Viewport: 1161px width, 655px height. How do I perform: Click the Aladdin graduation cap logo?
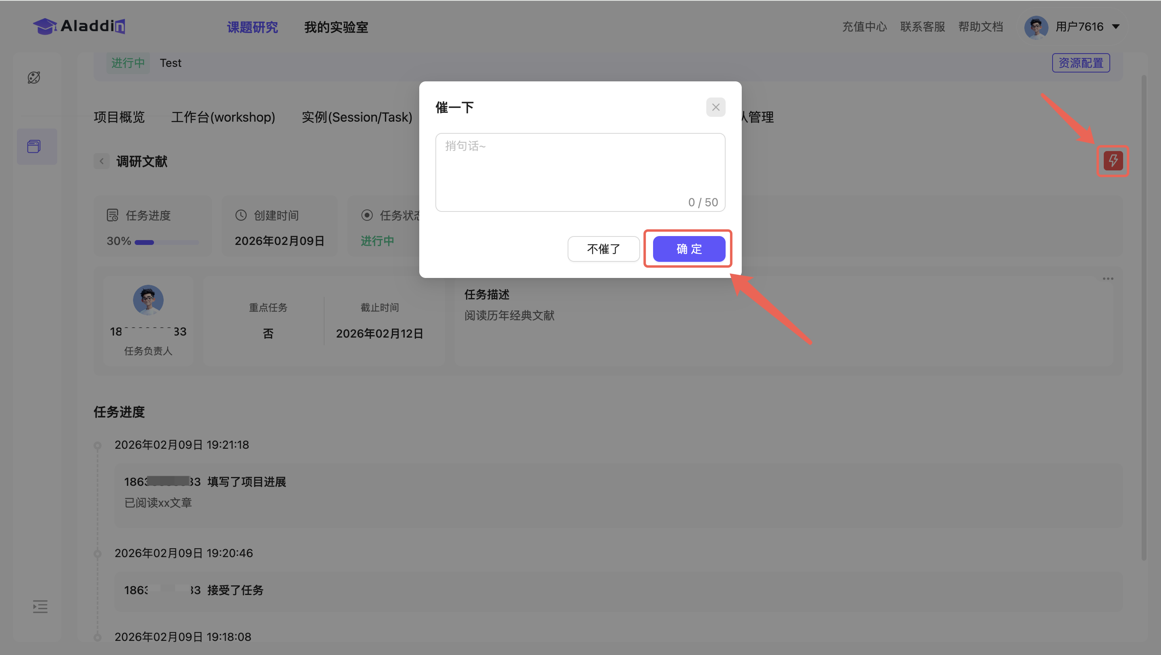[x=45, y=27]
